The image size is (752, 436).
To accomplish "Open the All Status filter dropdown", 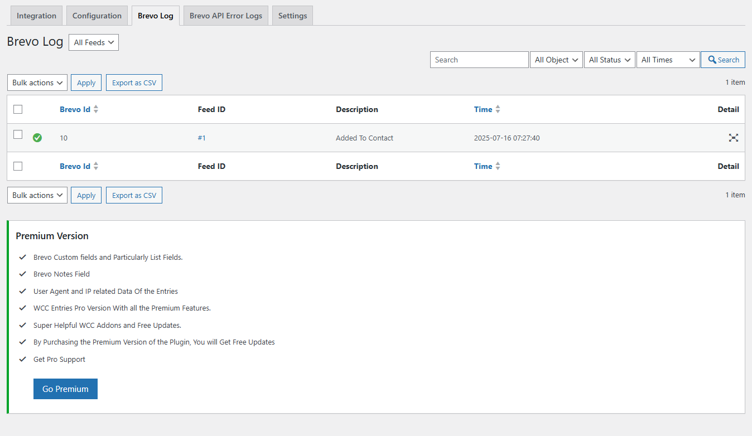I will coord(610,60).
